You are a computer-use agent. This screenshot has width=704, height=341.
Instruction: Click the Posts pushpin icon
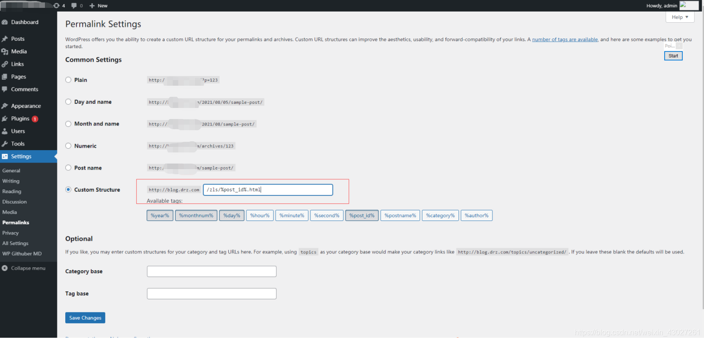pos(5,39)
